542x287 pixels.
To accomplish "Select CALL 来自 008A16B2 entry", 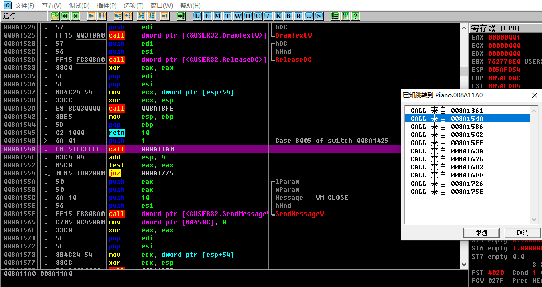I will [x=467, y=167].
